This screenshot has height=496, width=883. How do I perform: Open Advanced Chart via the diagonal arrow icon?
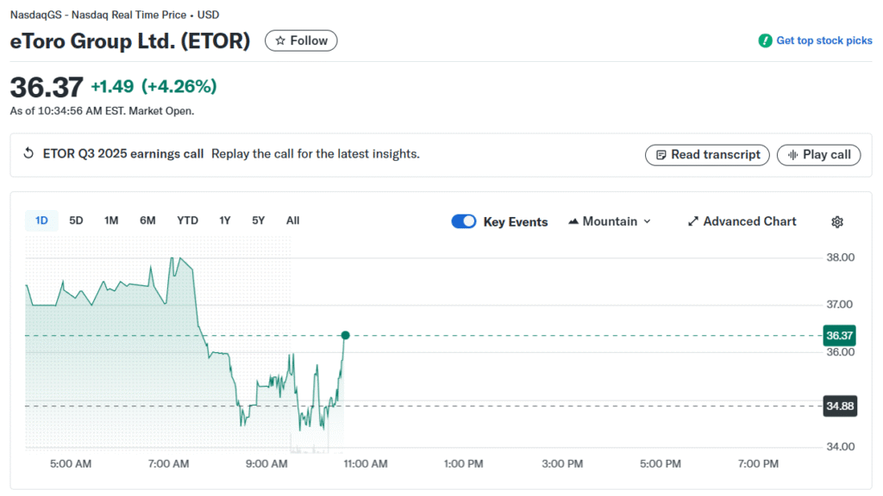(693, 220)
